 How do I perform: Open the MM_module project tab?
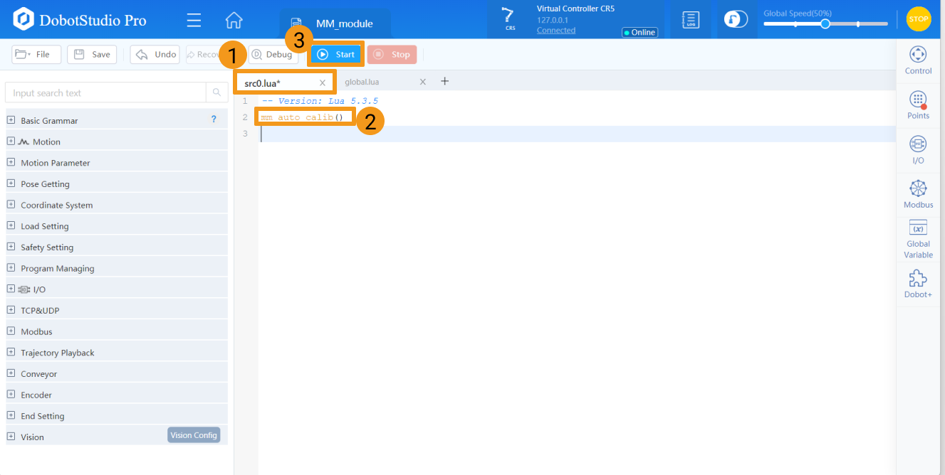(x=335, y=23)
